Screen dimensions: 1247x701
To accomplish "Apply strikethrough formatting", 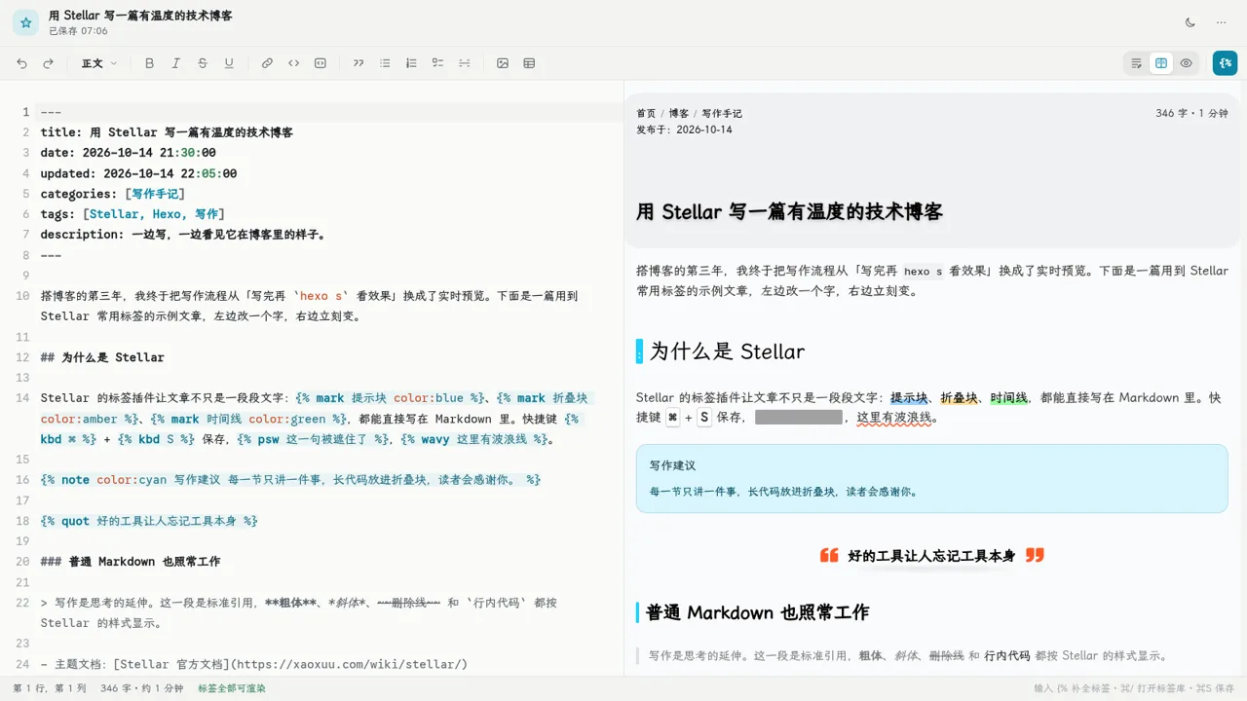I will point(203,63).
